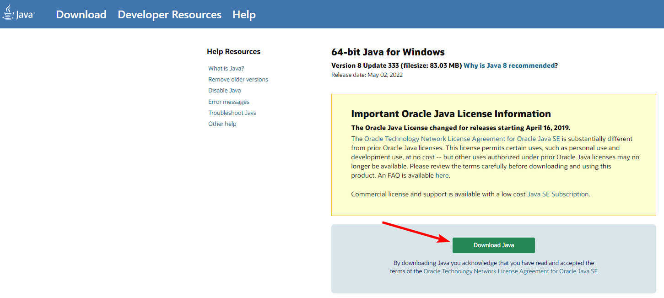The width and height of the screenshot is (664, 298).
Task: Open the 'Troubleshoot Java' link
Action: [232, 113]
